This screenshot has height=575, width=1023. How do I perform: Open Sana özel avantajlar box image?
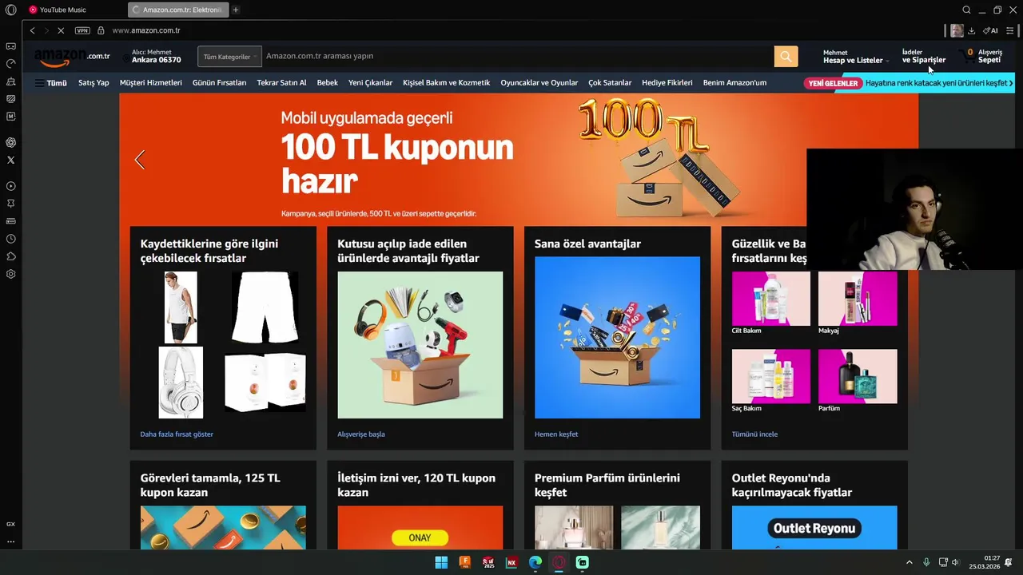click(617, 337)
